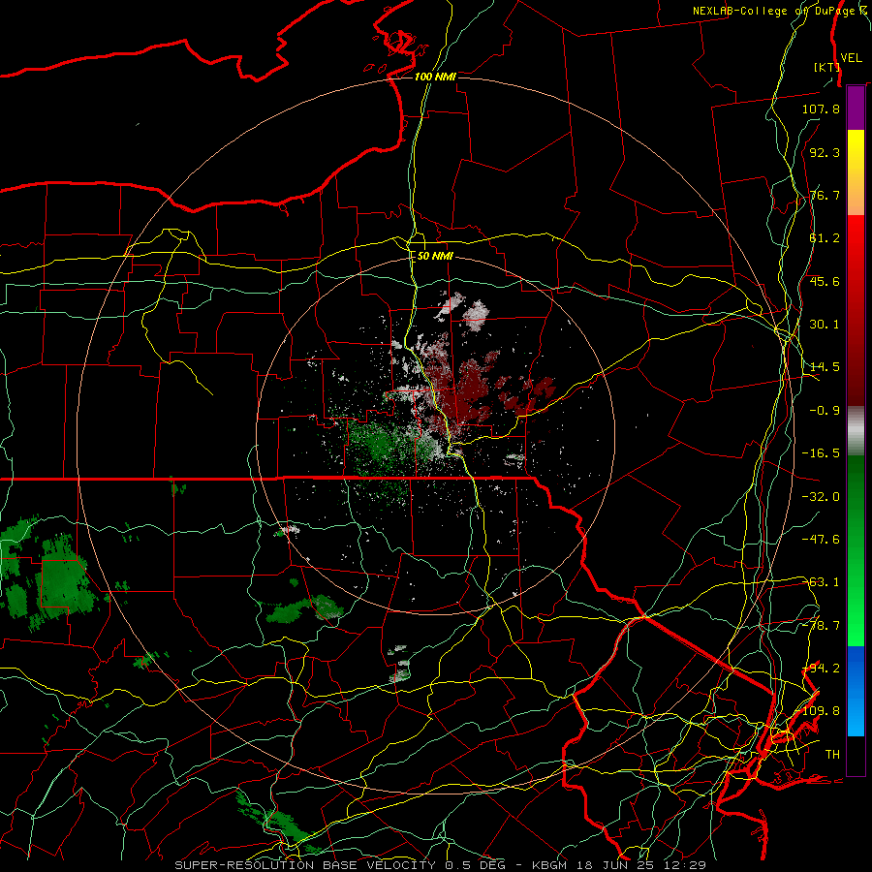
Task: Select the -32.0 value on velocity scale
Action: click(821, 497)
